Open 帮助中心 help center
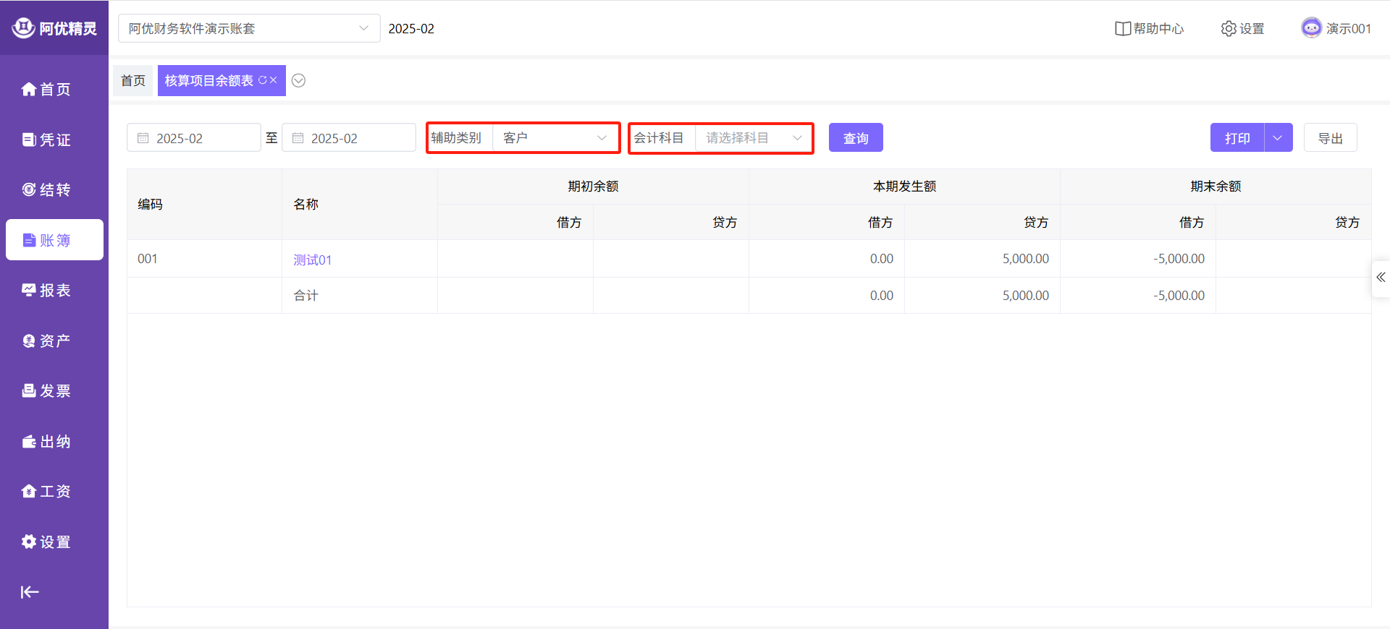 pyautogui.click(x=1150, y=28)
